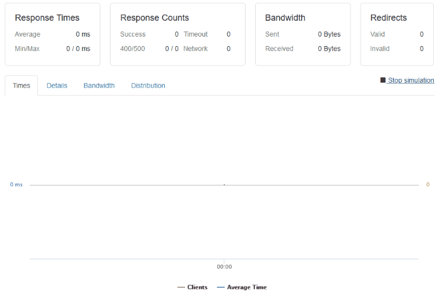Click the Response Counts panel heading

click(155, 18)
